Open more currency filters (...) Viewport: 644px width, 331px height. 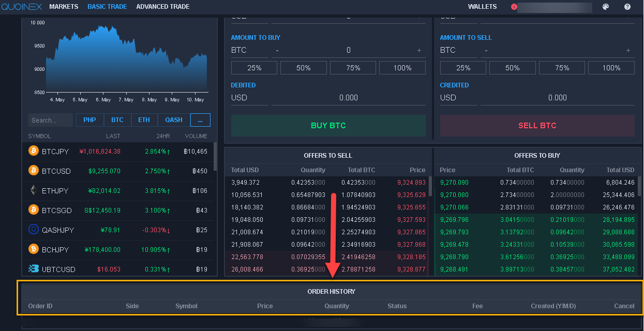(200, 120)
